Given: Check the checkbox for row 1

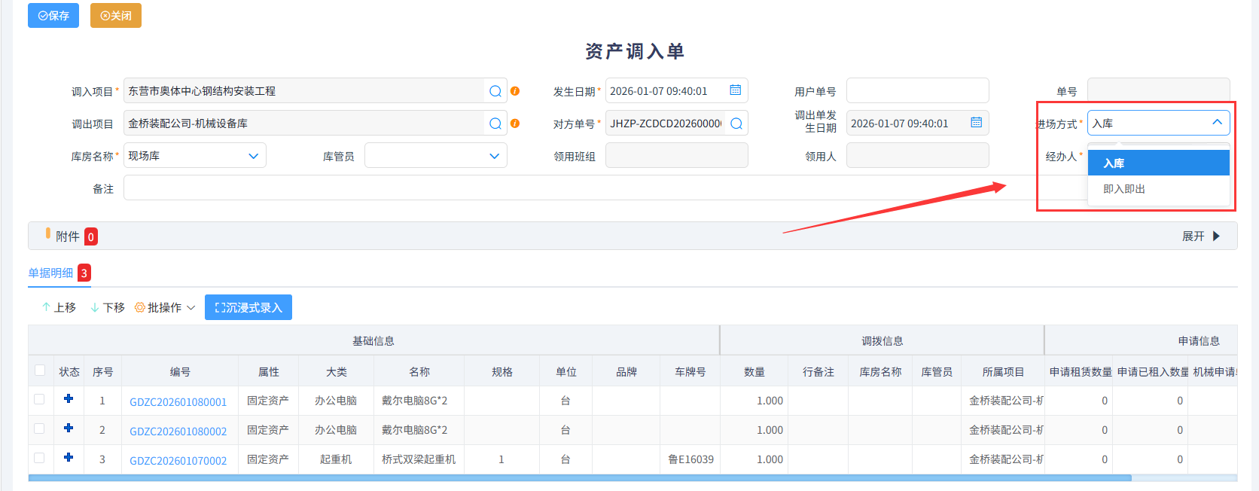Looking at the screenshot, I should pyautogui.click(x=39, y=400).
